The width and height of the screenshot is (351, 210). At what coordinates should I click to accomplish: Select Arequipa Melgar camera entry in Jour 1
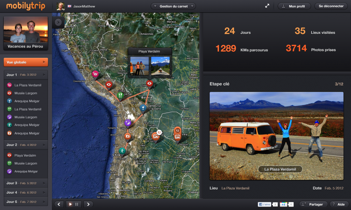coord(23,133)
